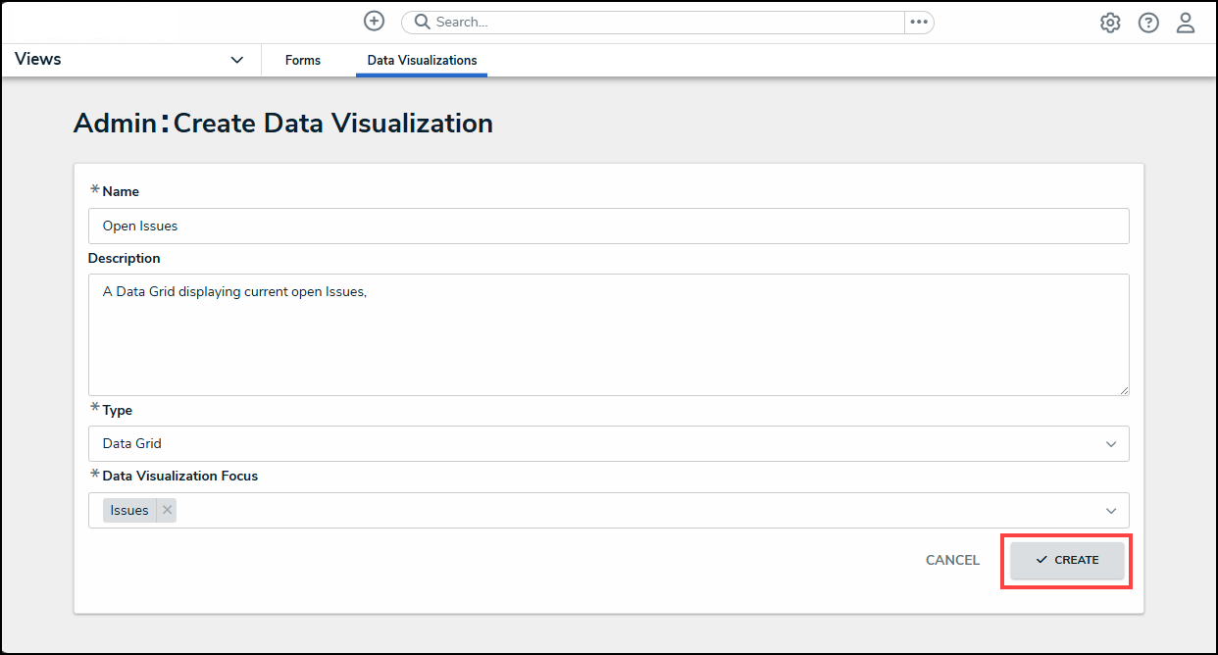The height and width of the screenshot is (655, 1218).
Task: Open the Type dropdown showing Data Grid
Action: pos(608,444)
